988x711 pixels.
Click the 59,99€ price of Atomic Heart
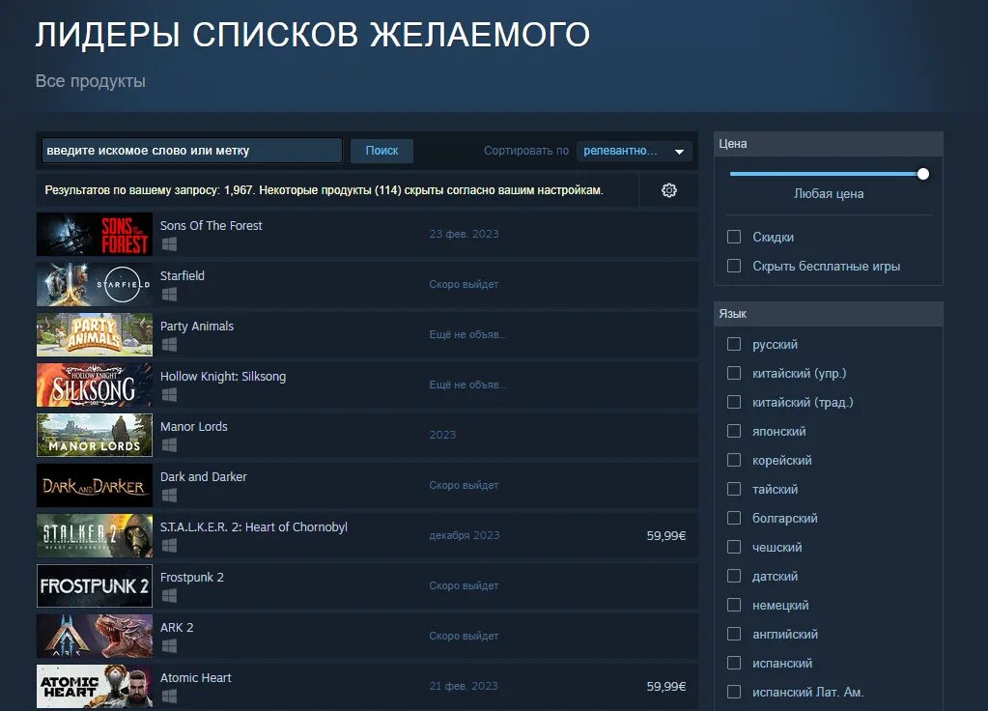pos(666,687)
